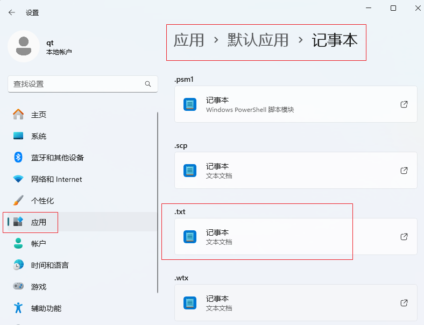The width and height of the screenshot is (424, 325).
Task: Open the Bluetooth icon for 蓝牙和其他设备
Action: pos(18,157)
